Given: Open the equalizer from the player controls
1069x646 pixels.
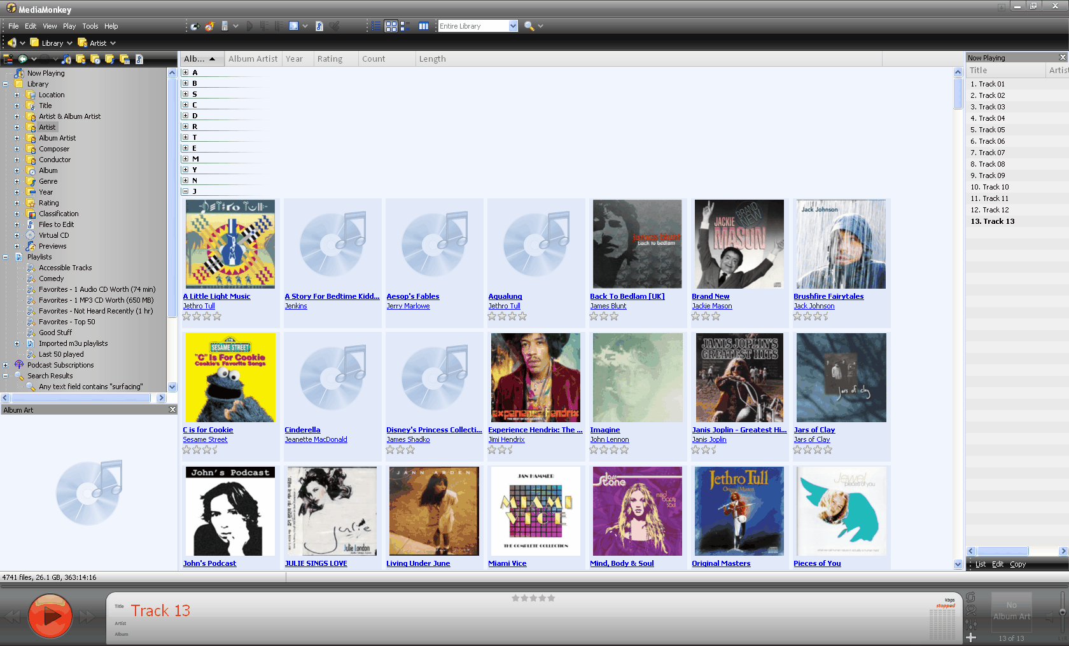Looking at the screenshot, I should coord(970,624).
